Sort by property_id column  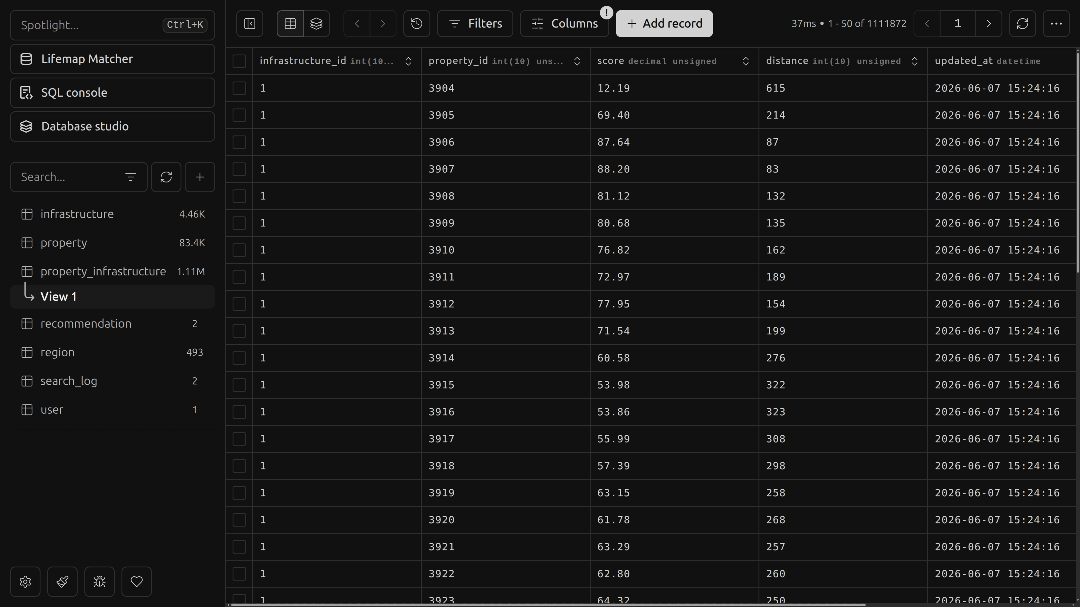pos(577,61)
